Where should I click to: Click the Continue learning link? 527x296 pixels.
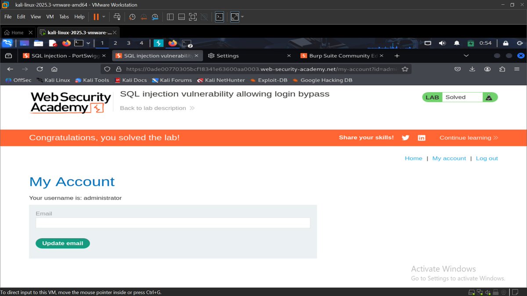point(469,138)
